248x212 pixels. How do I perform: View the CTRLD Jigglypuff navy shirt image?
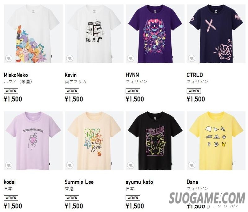click(x=216, y=34)
